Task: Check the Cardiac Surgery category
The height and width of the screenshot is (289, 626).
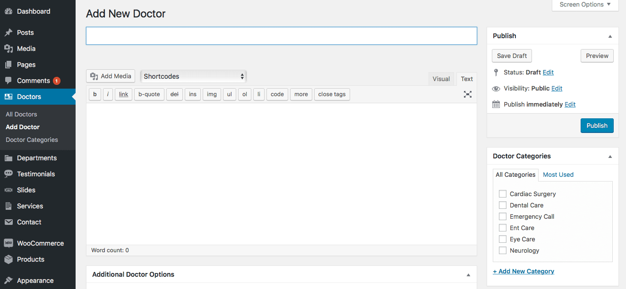Action: (x=503, y=194)
